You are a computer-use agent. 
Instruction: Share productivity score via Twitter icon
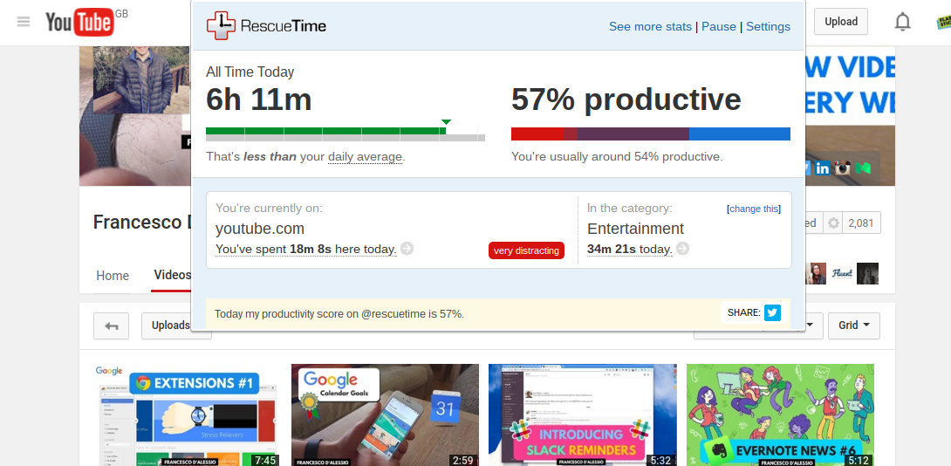(x=772, y=313)
